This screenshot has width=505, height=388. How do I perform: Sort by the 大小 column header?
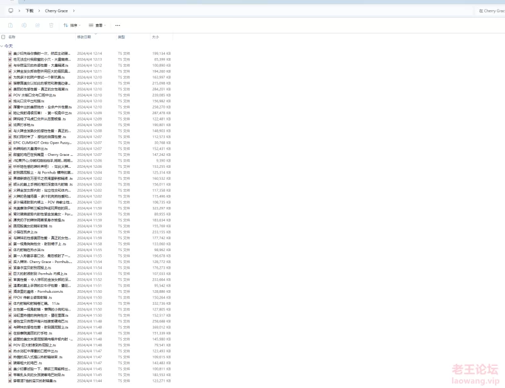[x=155, y=37]
